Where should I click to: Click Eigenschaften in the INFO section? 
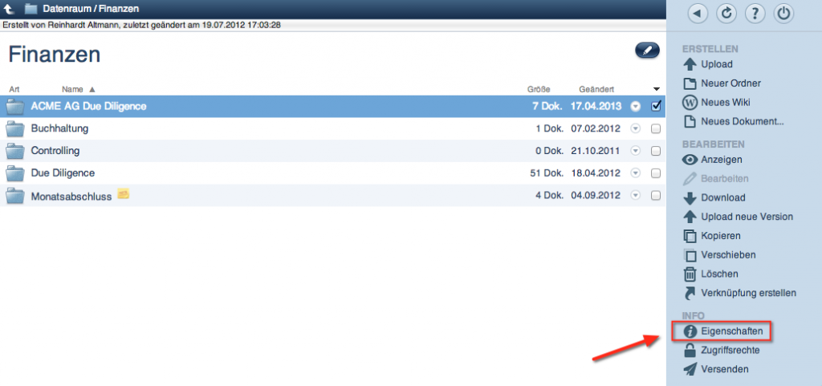click(x=730, y=331)
